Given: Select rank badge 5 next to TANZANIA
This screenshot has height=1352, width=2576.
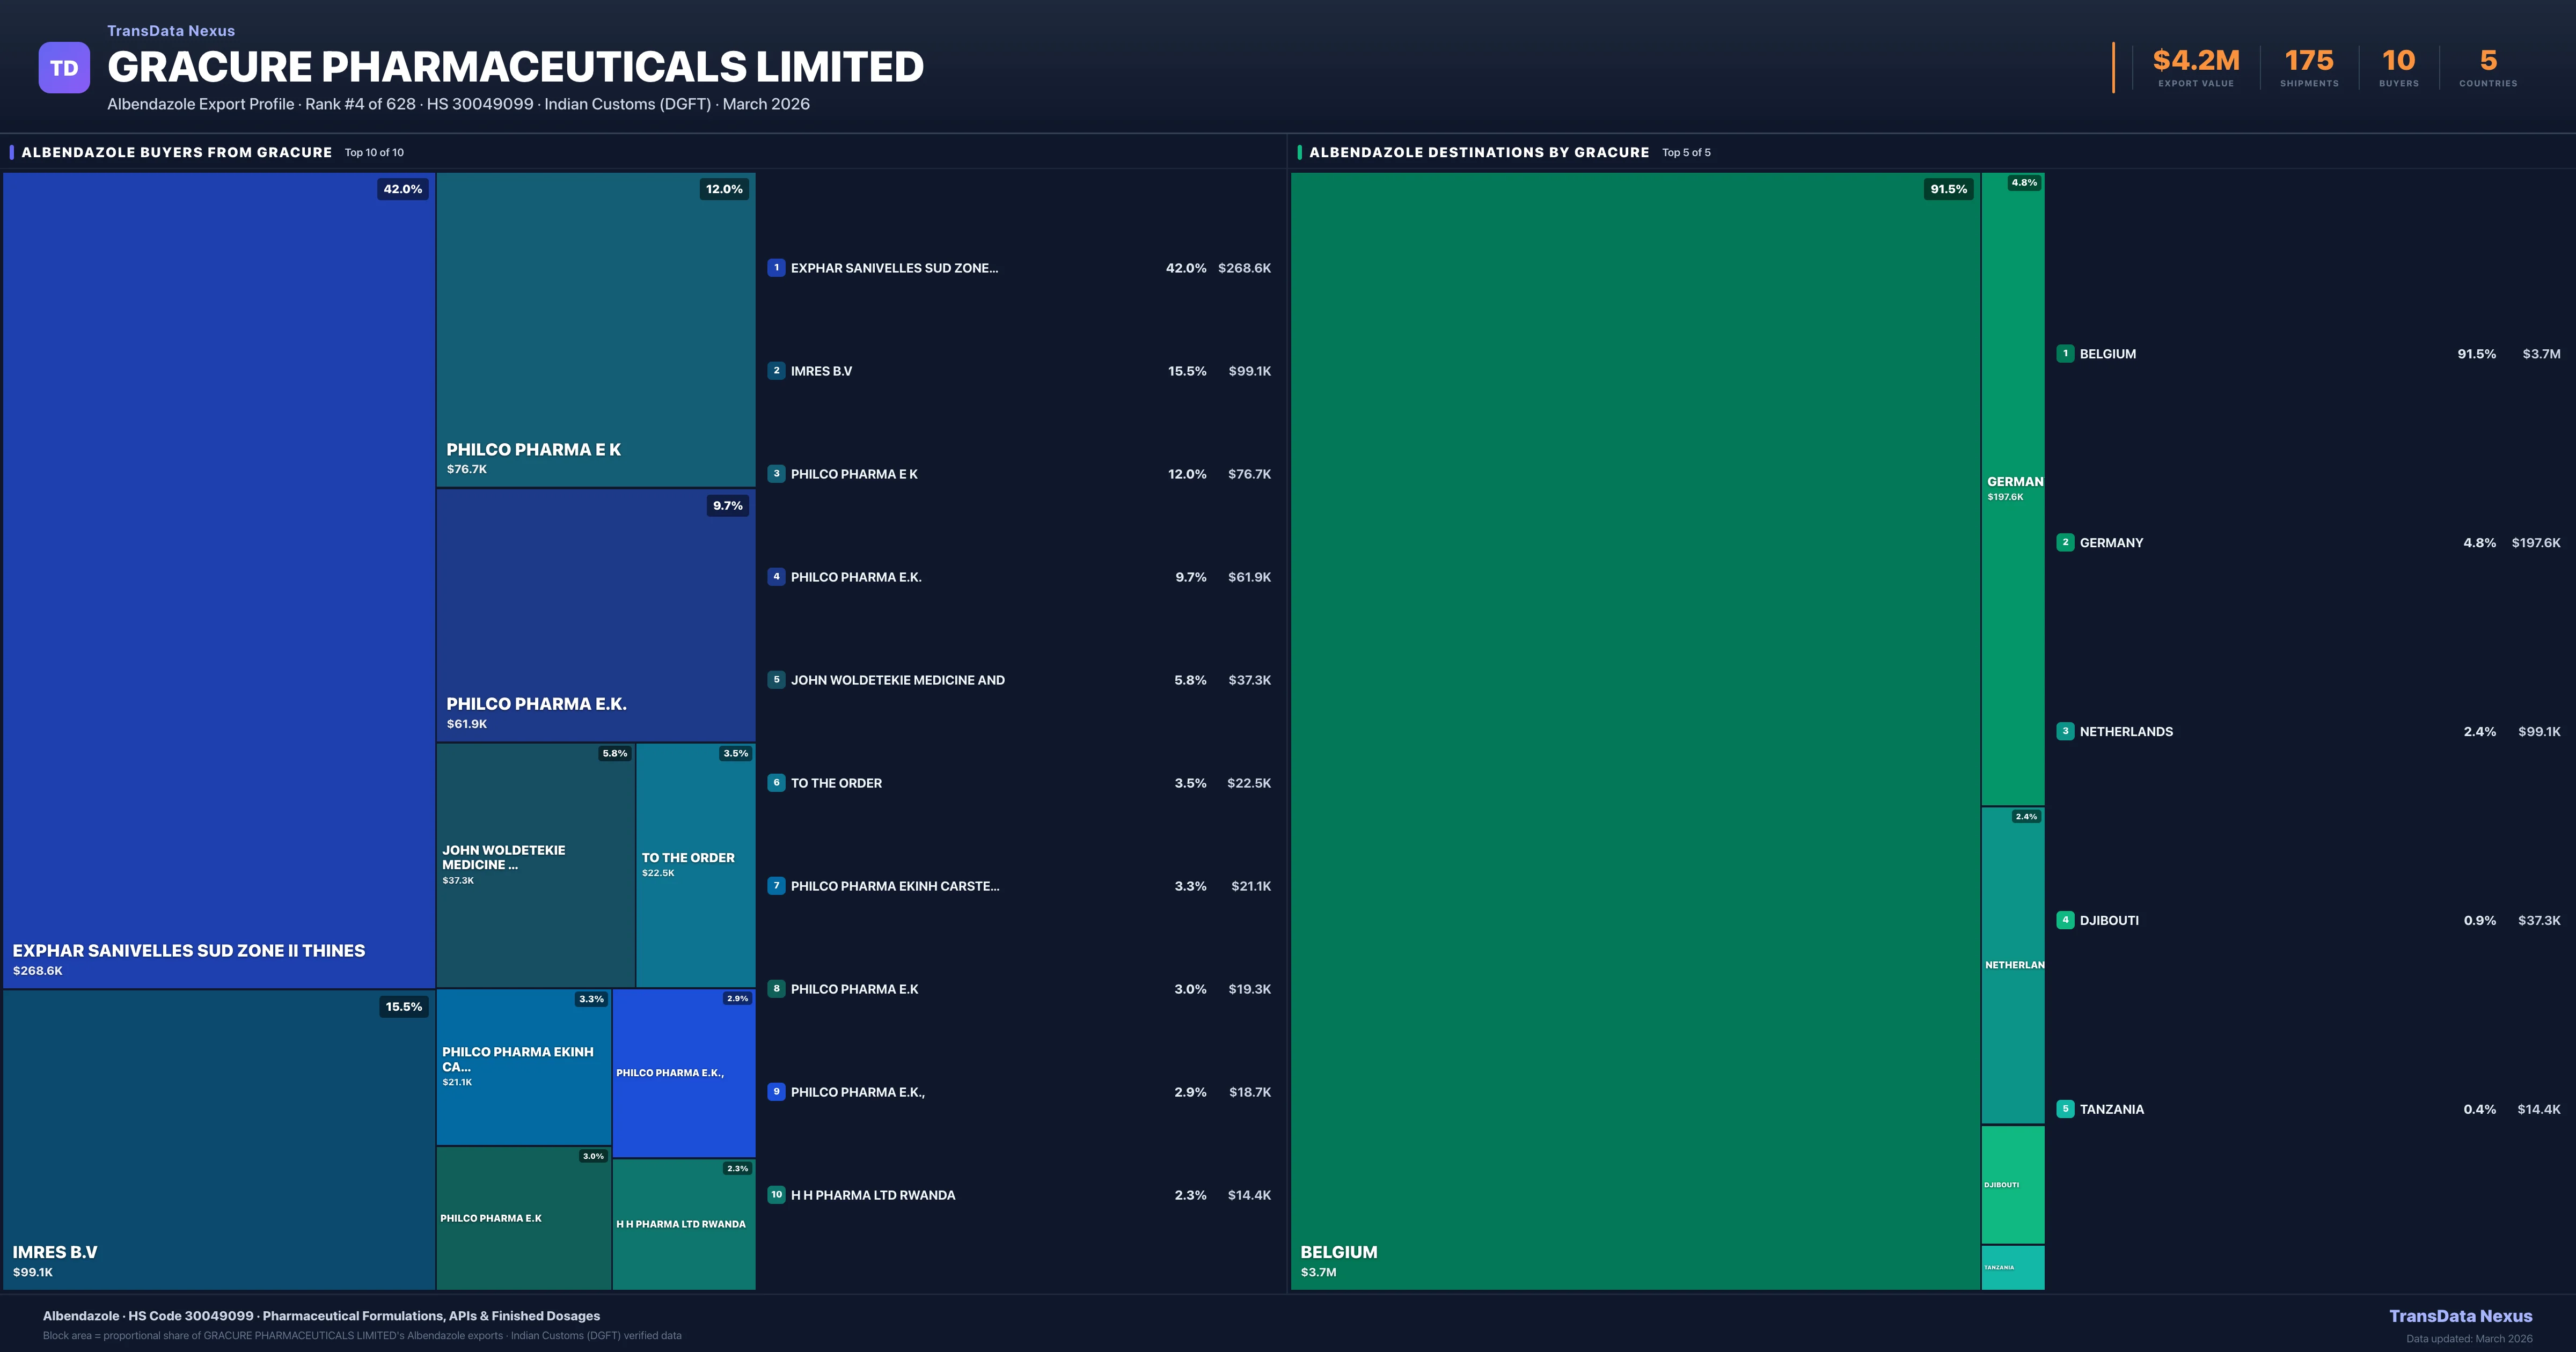Looking at the screenshot, I should click(2066, 1109).
